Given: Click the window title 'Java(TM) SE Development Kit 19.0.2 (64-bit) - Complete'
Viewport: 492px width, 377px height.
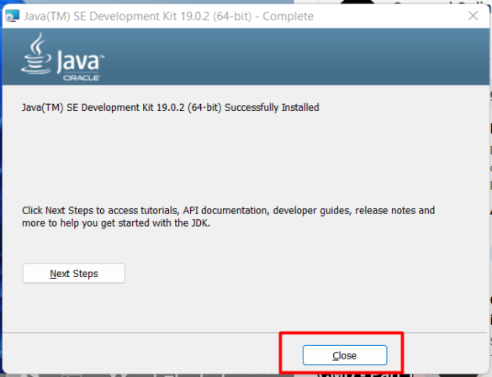Looking at the screenshot, I should click(x=169, y=16).
